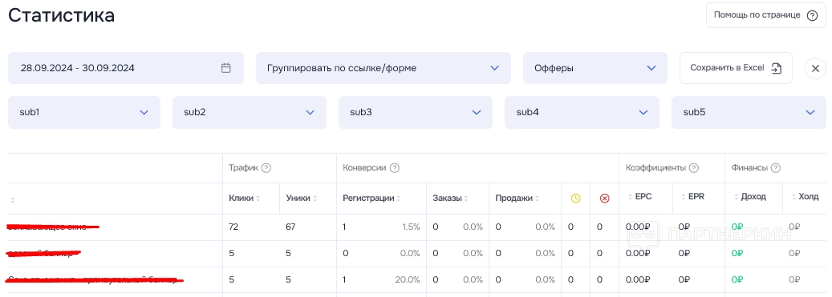Expand the sub1 filter dropdown
This screenshot has width=832, height=297.
click(83, 112)
